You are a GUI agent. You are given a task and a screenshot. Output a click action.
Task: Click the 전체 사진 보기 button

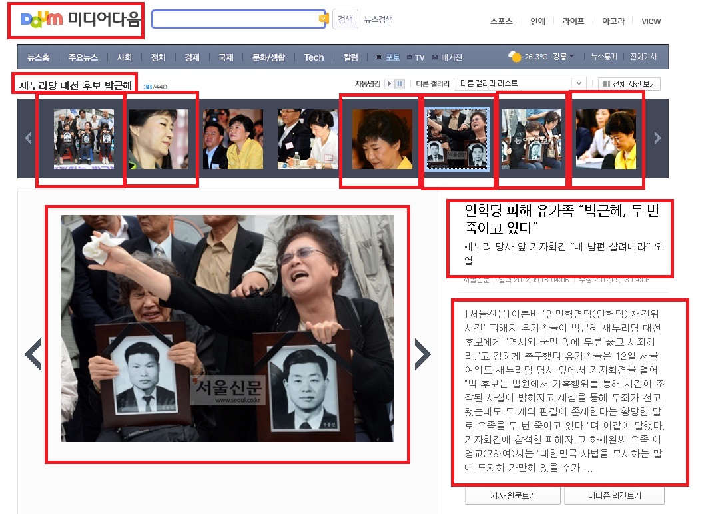click(629, 84)
